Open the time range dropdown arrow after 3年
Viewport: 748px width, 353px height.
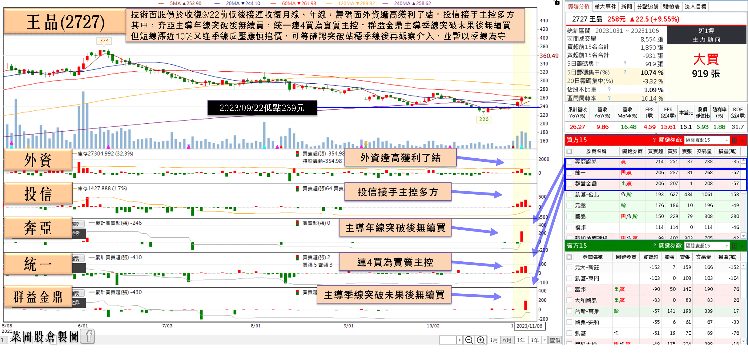coord(545,340)
